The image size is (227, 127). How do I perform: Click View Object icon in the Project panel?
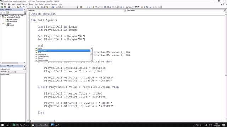pyautogui.click(x=4, y=13)
